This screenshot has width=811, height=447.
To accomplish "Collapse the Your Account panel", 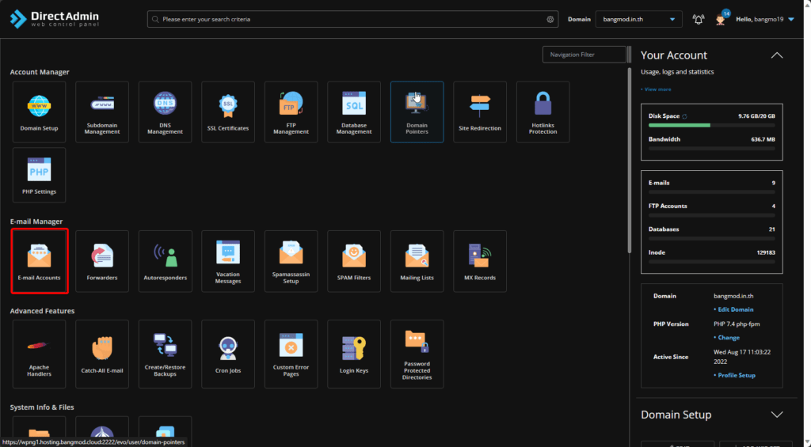I will (777, 55).
